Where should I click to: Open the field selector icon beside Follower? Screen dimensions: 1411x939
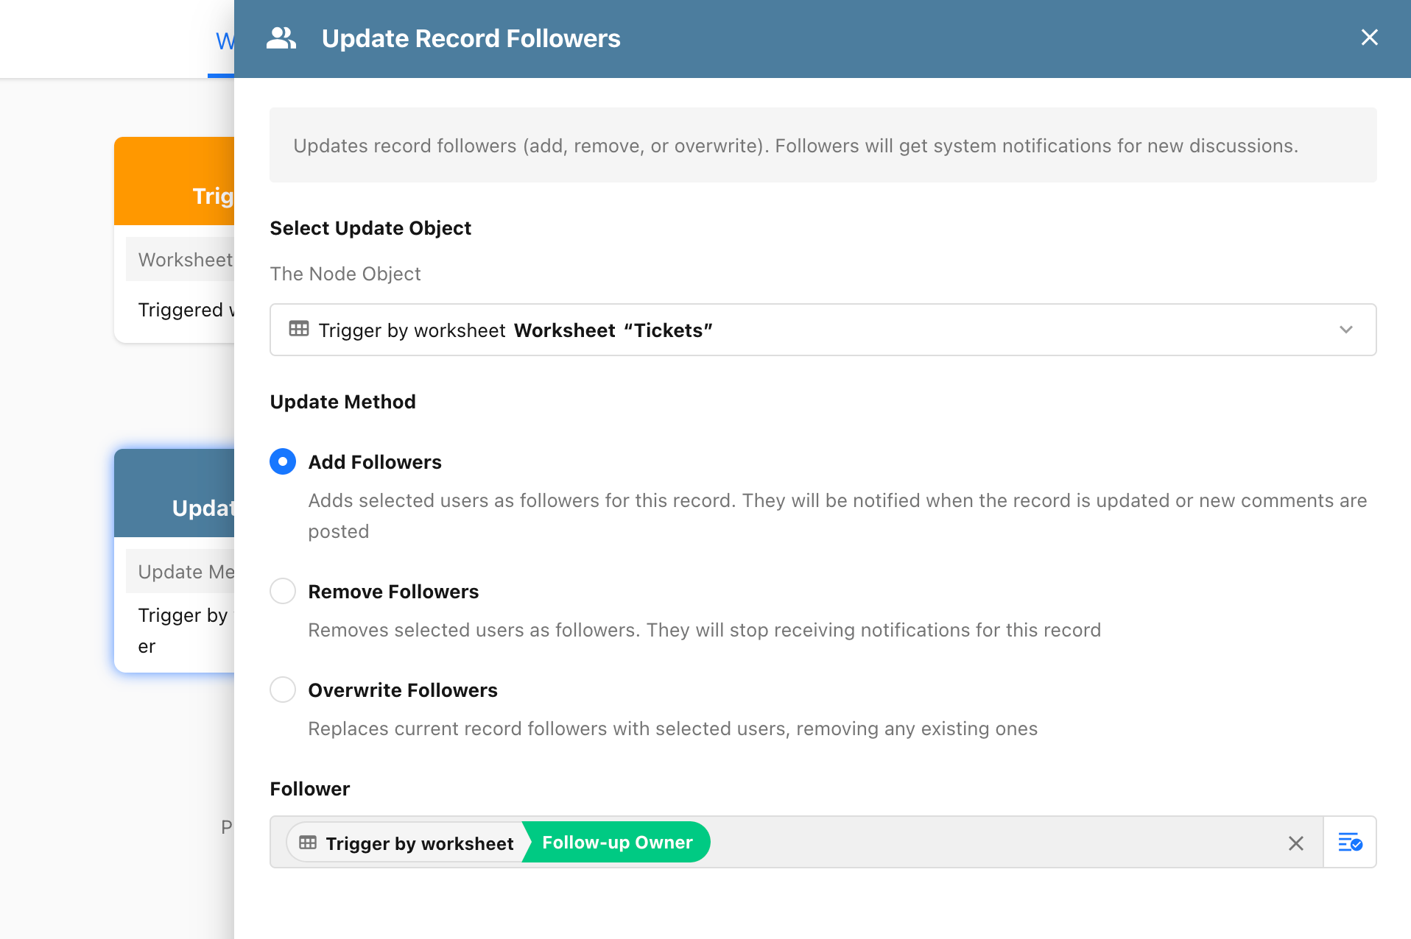pos(1350,842)
